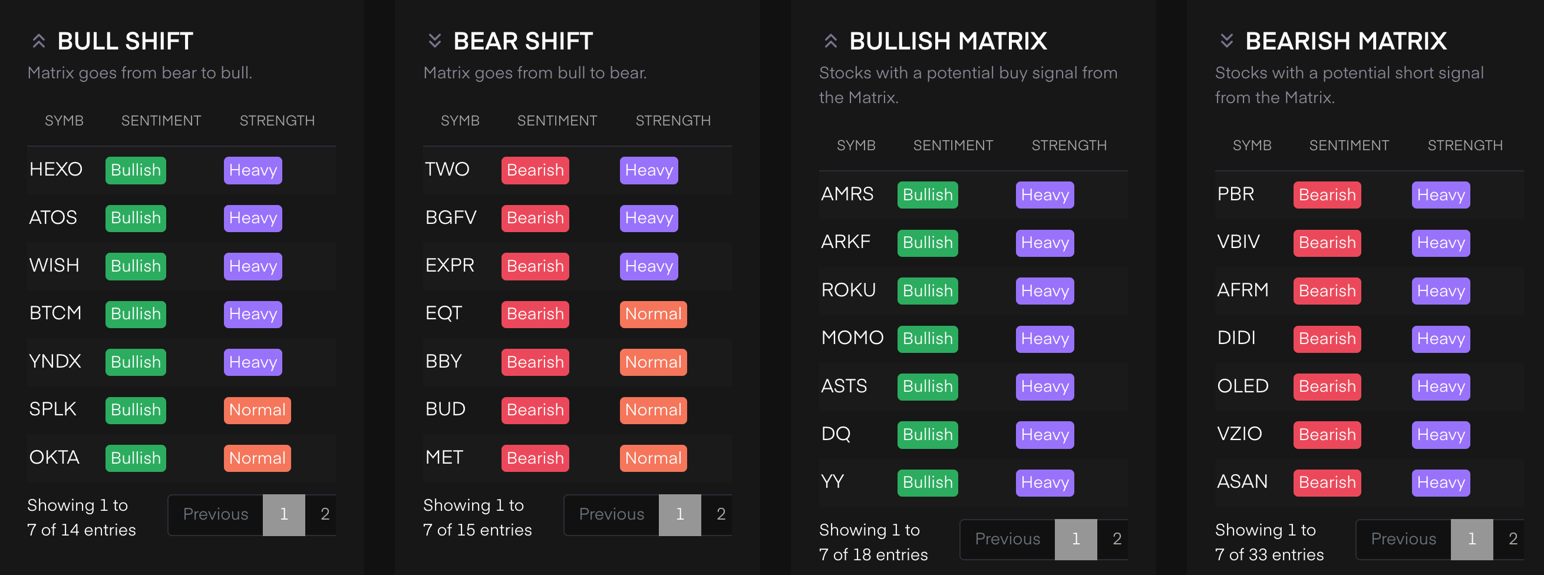Go to page 2 in Bull Shift table
The width and height of the screenshot is (1544, 575).
click(324, 514)
